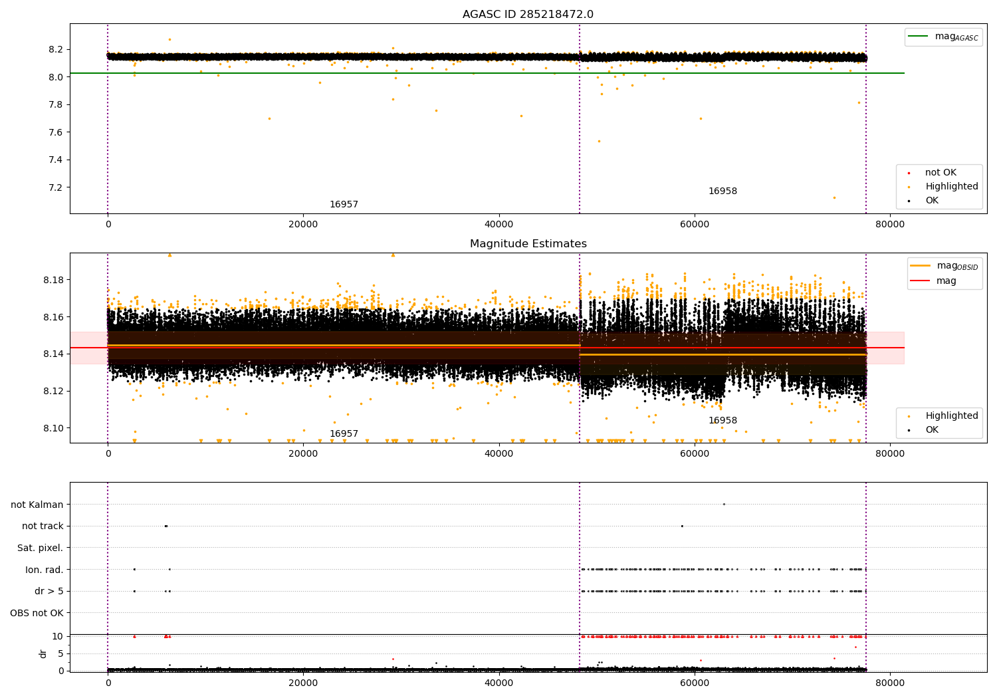Click the "7.2" y-tick in top plot
This screenshot has width=997, height=698.
(56, 187)
